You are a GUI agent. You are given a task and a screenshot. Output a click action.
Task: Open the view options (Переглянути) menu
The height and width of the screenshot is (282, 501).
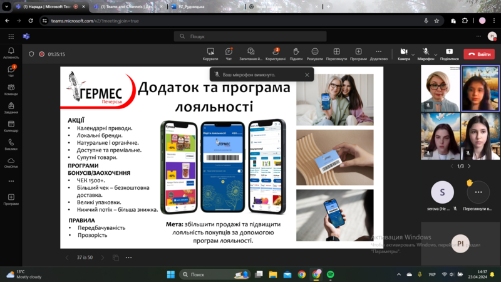[x=336, y=54]
